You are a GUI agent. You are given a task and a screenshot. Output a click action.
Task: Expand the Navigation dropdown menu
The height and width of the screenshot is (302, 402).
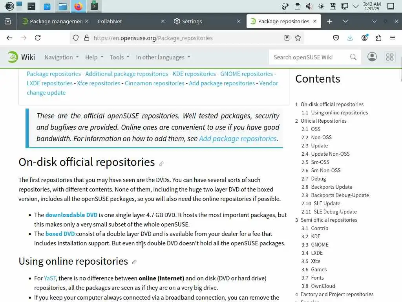point(62,57)
